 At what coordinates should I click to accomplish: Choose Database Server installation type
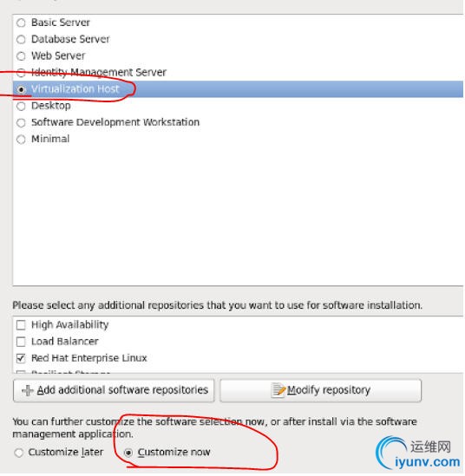point(21,40)
